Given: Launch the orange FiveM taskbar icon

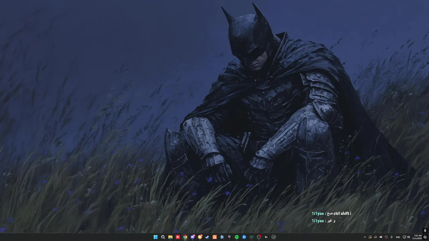Looking at the screenshot, I should 214,237.
